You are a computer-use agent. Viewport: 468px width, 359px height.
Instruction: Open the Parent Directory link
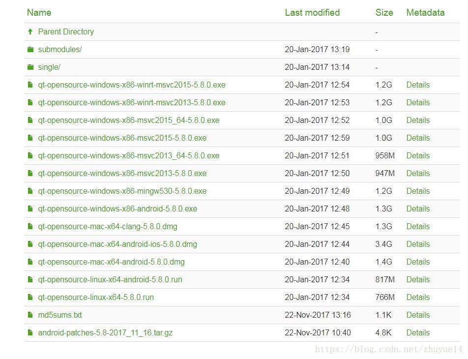66,31
